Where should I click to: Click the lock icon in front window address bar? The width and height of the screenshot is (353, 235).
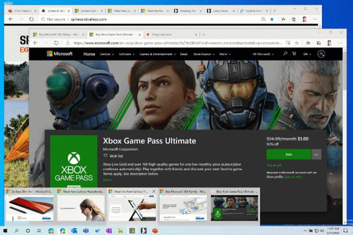click(68, 43)
